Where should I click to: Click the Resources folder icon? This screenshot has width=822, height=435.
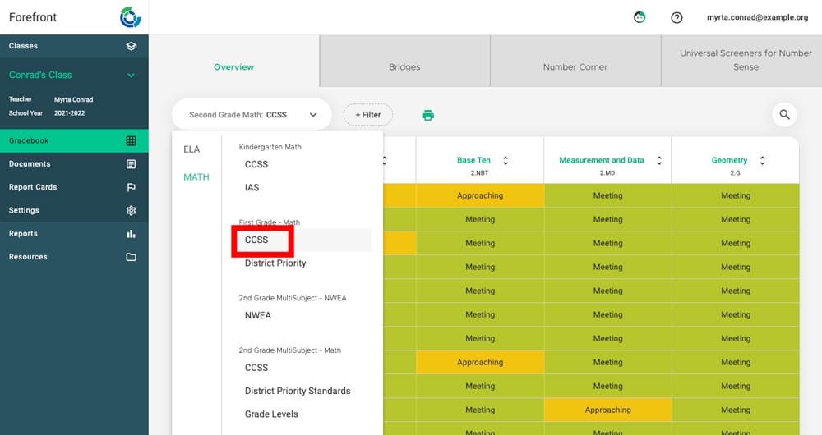[x=131, y=257]
